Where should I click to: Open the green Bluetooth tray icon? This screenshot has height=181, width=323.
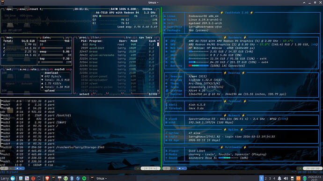pos(305,178)
